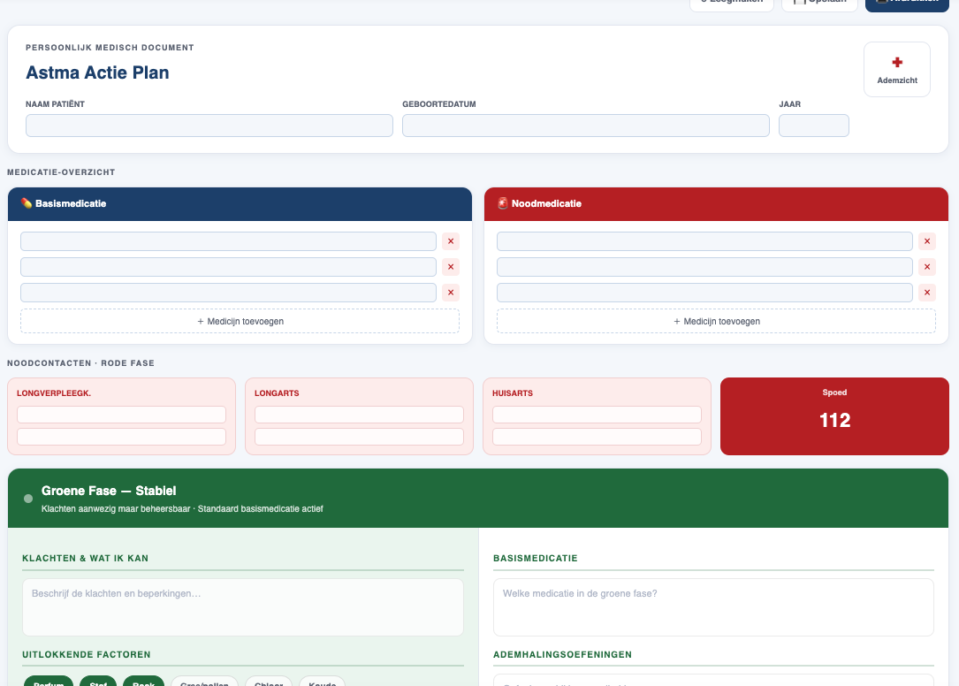Click Huisarts lower contact field
This screenshot has width=959, height=686.
[597, 437]
